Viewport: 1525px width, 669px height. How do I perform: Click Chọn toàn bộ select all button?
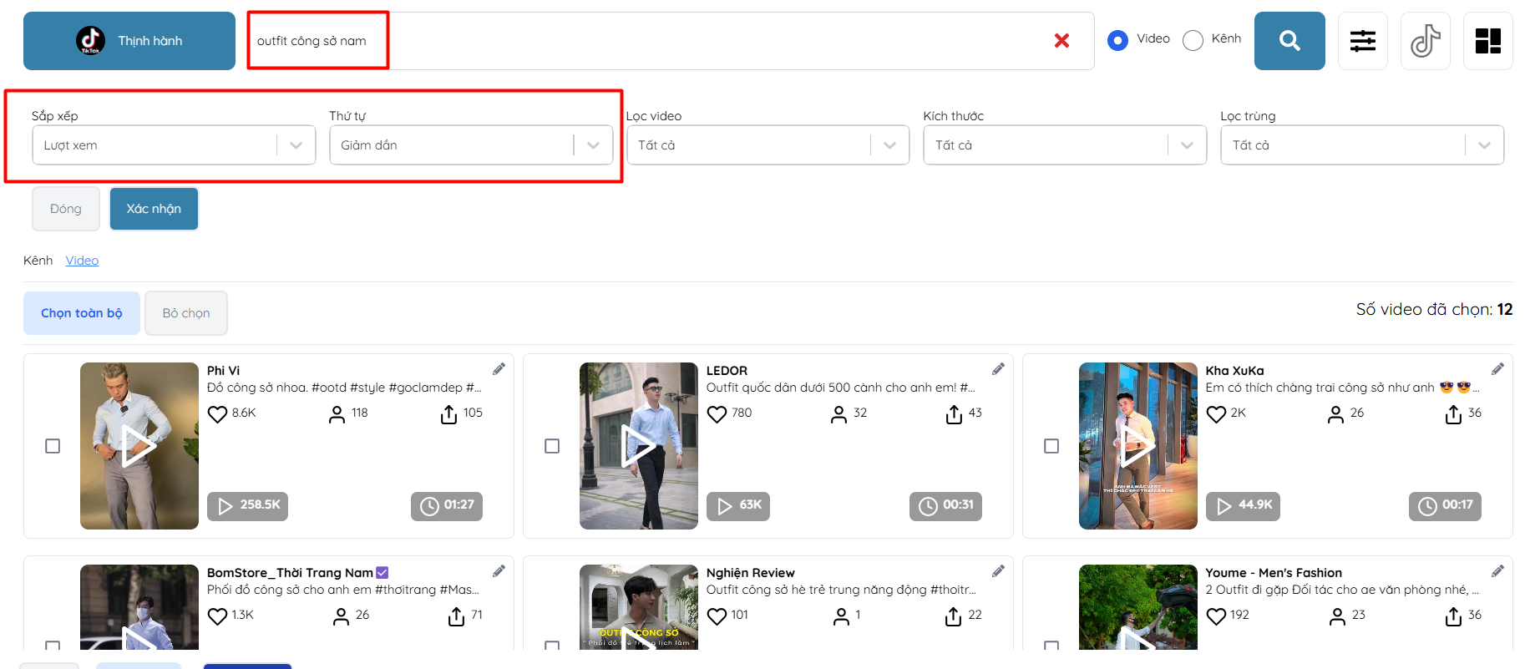pyautogui.click(x=82, y=313)
